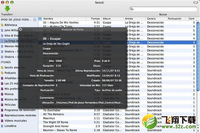200x133 pixels.
Task: Click the Ubicación path in inspector
Action: tap(89, 103)
